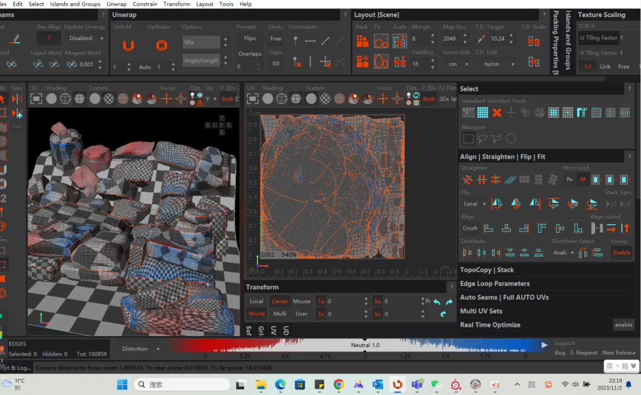
Task: Open the Distribute Space Avail. dropdown
Action: coord(563,253)
